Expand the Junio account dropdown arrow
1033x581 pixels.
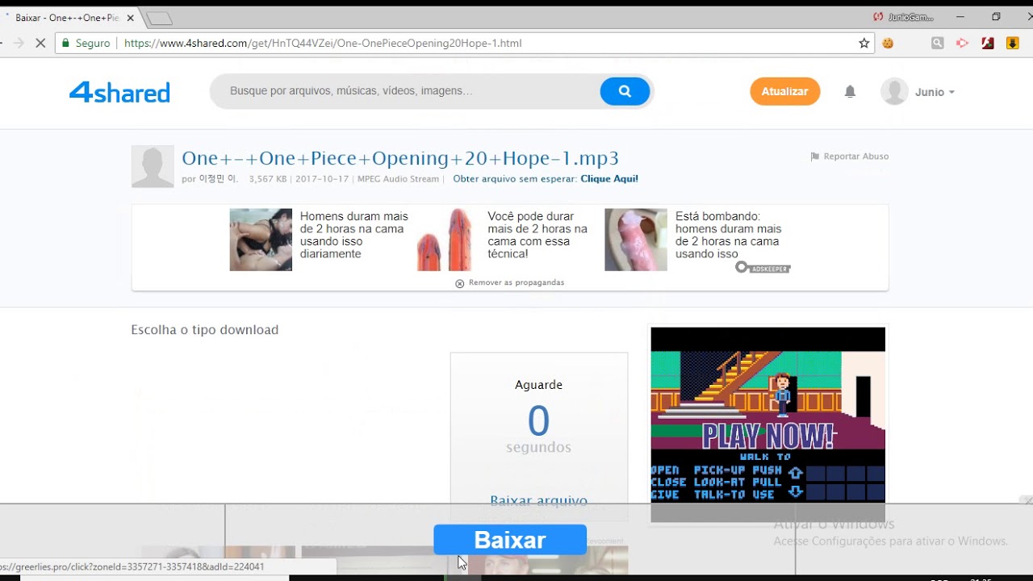tap(951, 93)
